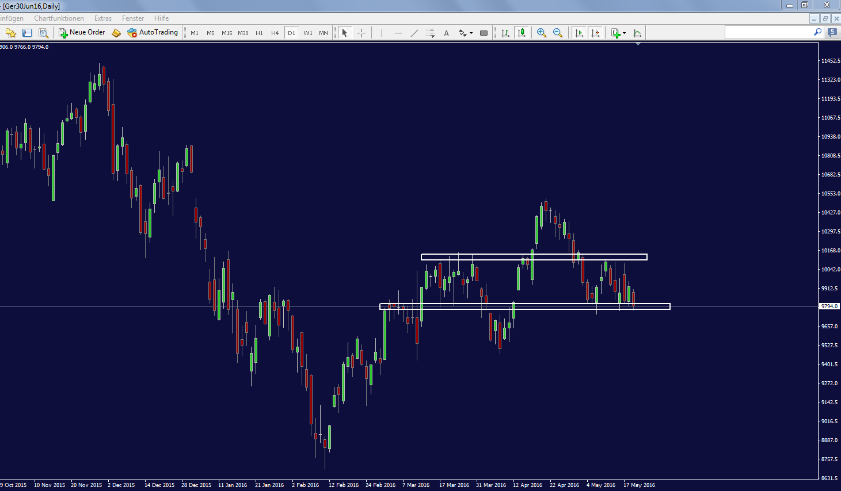Toggle chart auto scroll
841x491 pixels.
579,33
